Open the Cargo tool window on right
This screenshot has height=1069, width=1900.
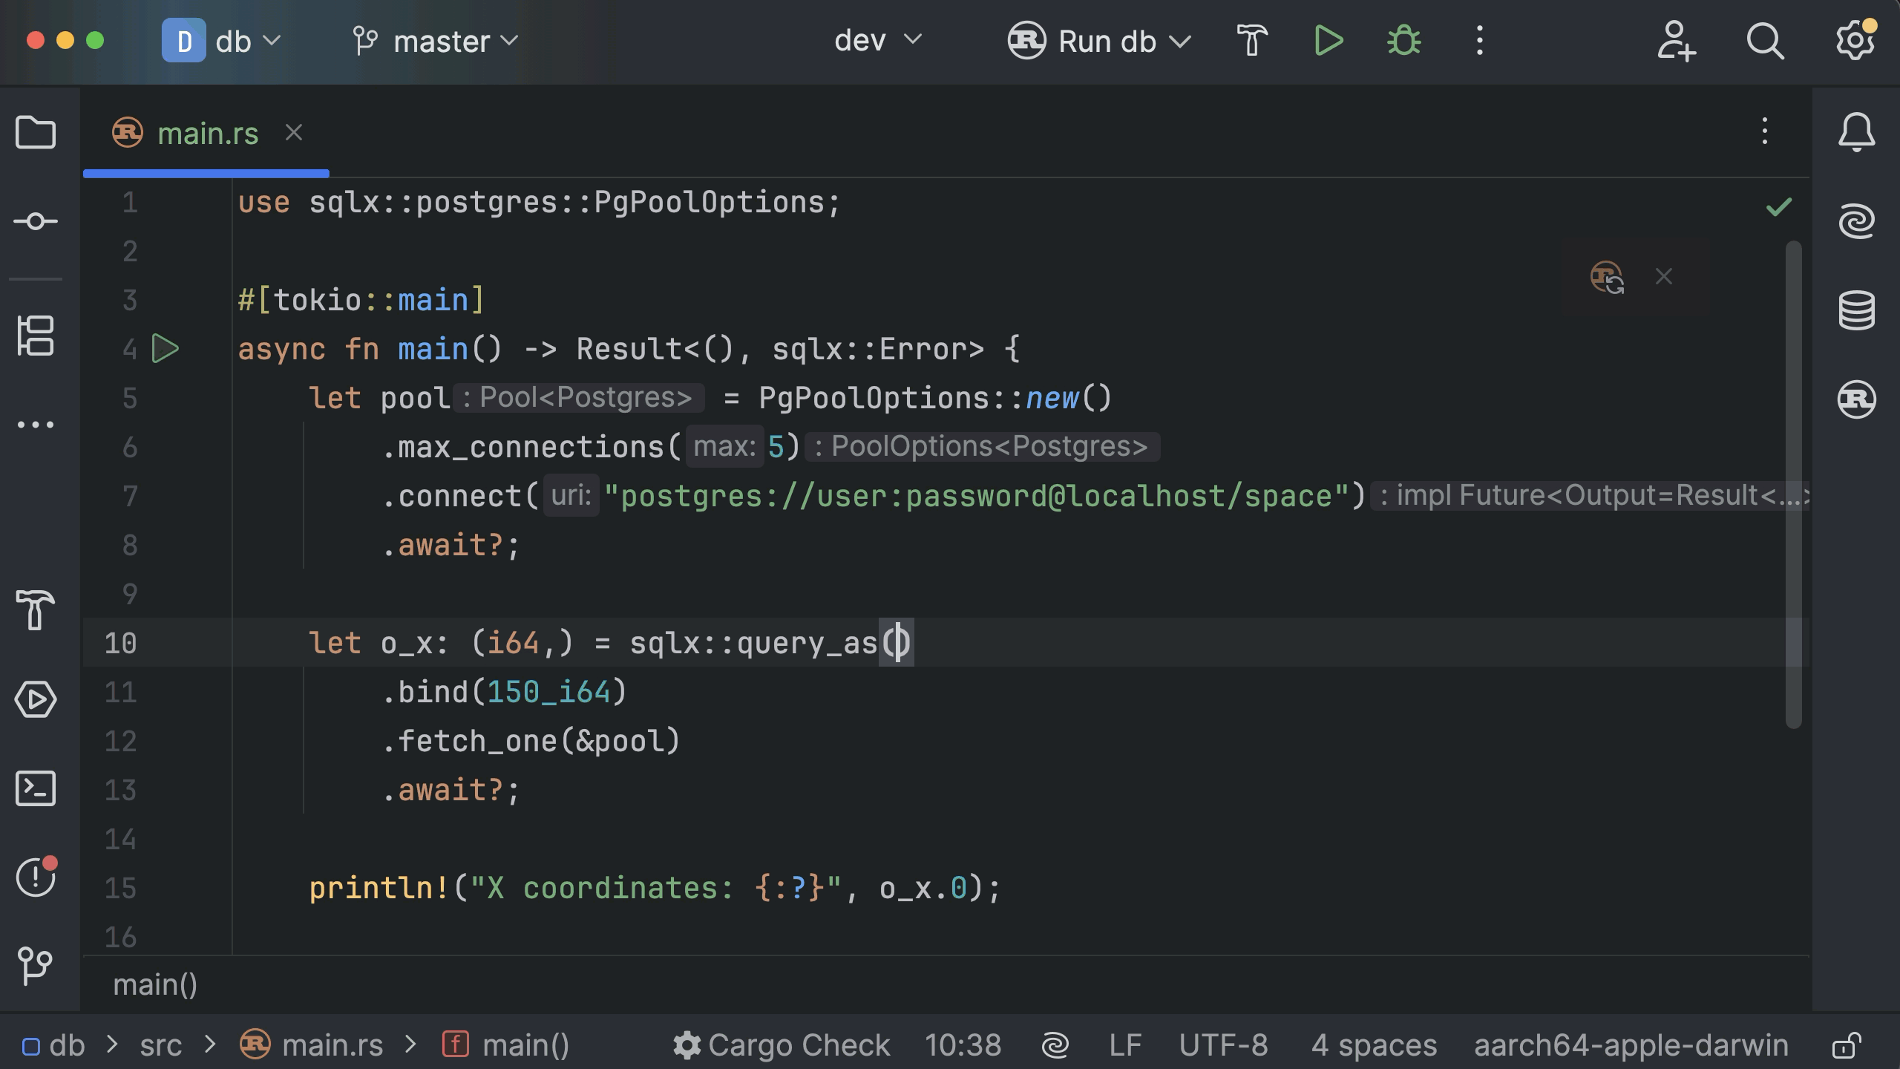pos(1856,399)
